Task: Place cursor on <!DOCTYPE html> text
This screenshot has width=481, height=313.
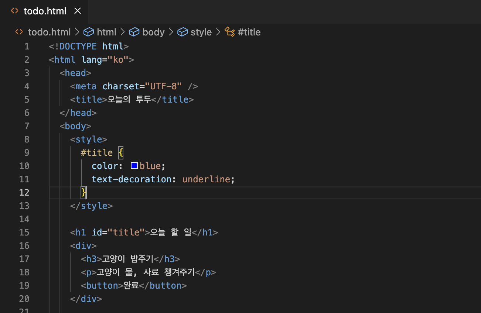Action: (89, 47)
